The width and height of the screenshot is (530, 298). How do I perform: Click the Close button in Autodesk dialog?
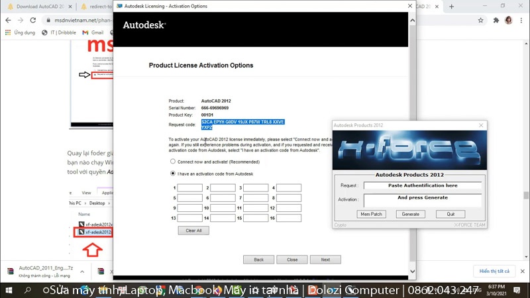pyautogui.click(x=292, y=260)
